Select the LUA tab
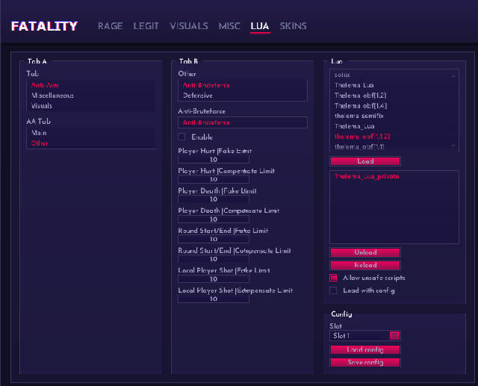 260,26
